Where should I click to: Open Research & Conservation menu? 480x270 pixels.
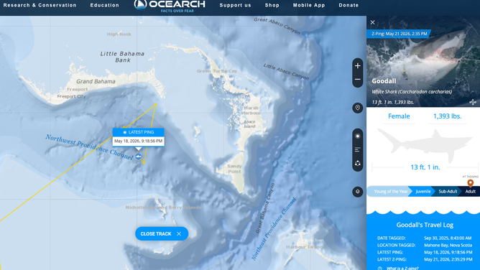pos(40,5)
